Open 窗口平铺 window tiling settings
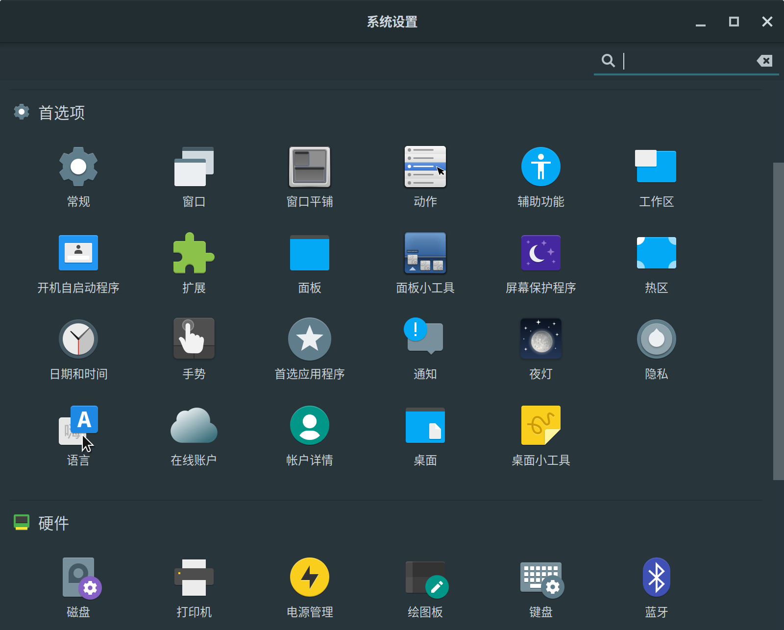The height and width of the screenshot is (630, 784). click(x=310, y=167)
